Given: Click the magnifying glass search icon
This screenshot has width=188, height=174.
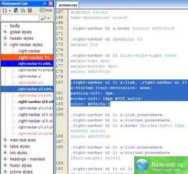Looking at the screenshot, I should click(x=43, y=18).
